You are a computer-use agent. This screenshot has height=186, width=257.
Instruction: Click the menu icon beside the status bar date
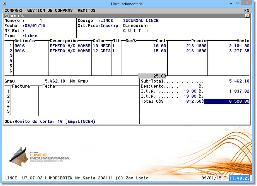225,178
